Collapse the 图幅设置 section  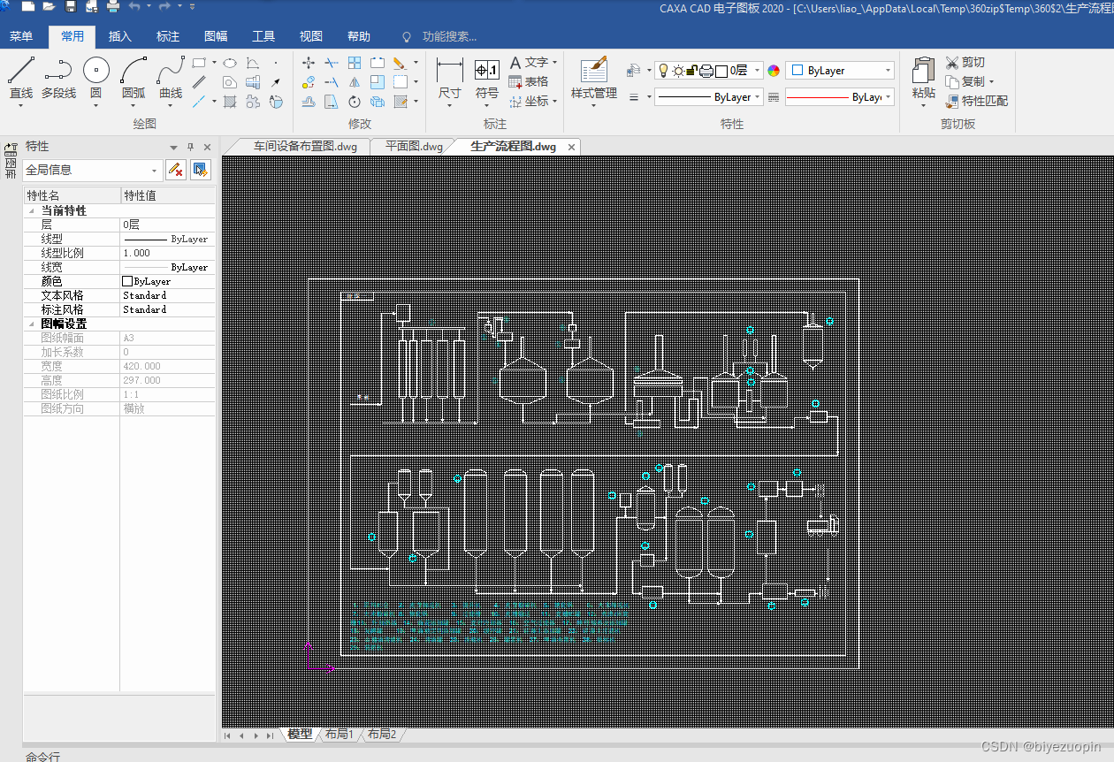coord(33,324)
